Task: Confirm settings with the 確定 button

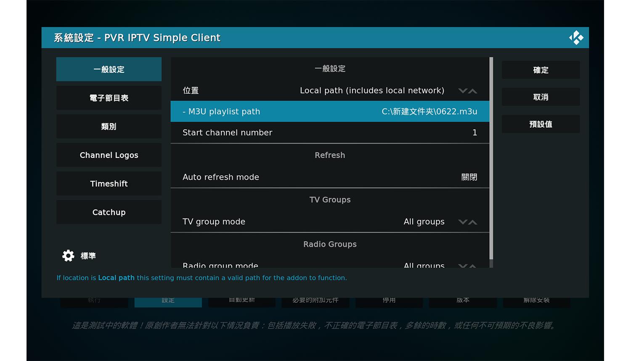Action: [x=541, y=70]
